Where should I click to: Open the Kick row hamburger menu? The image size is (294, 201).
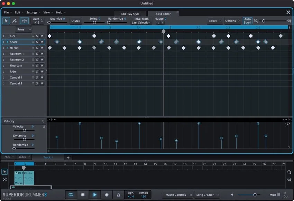point(33,36)
